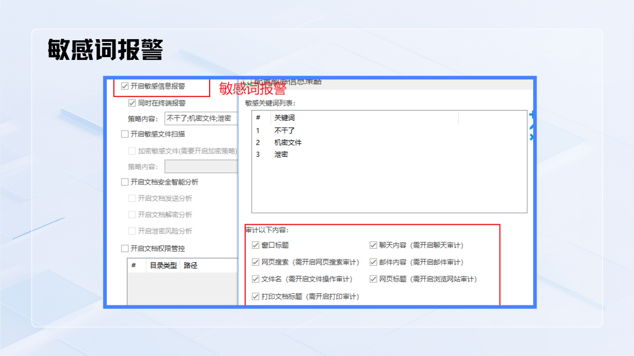This screenshot has height=356, width=634.
Task: Uncheck 窗口标题 audit option
Action: tap(255, 245)
